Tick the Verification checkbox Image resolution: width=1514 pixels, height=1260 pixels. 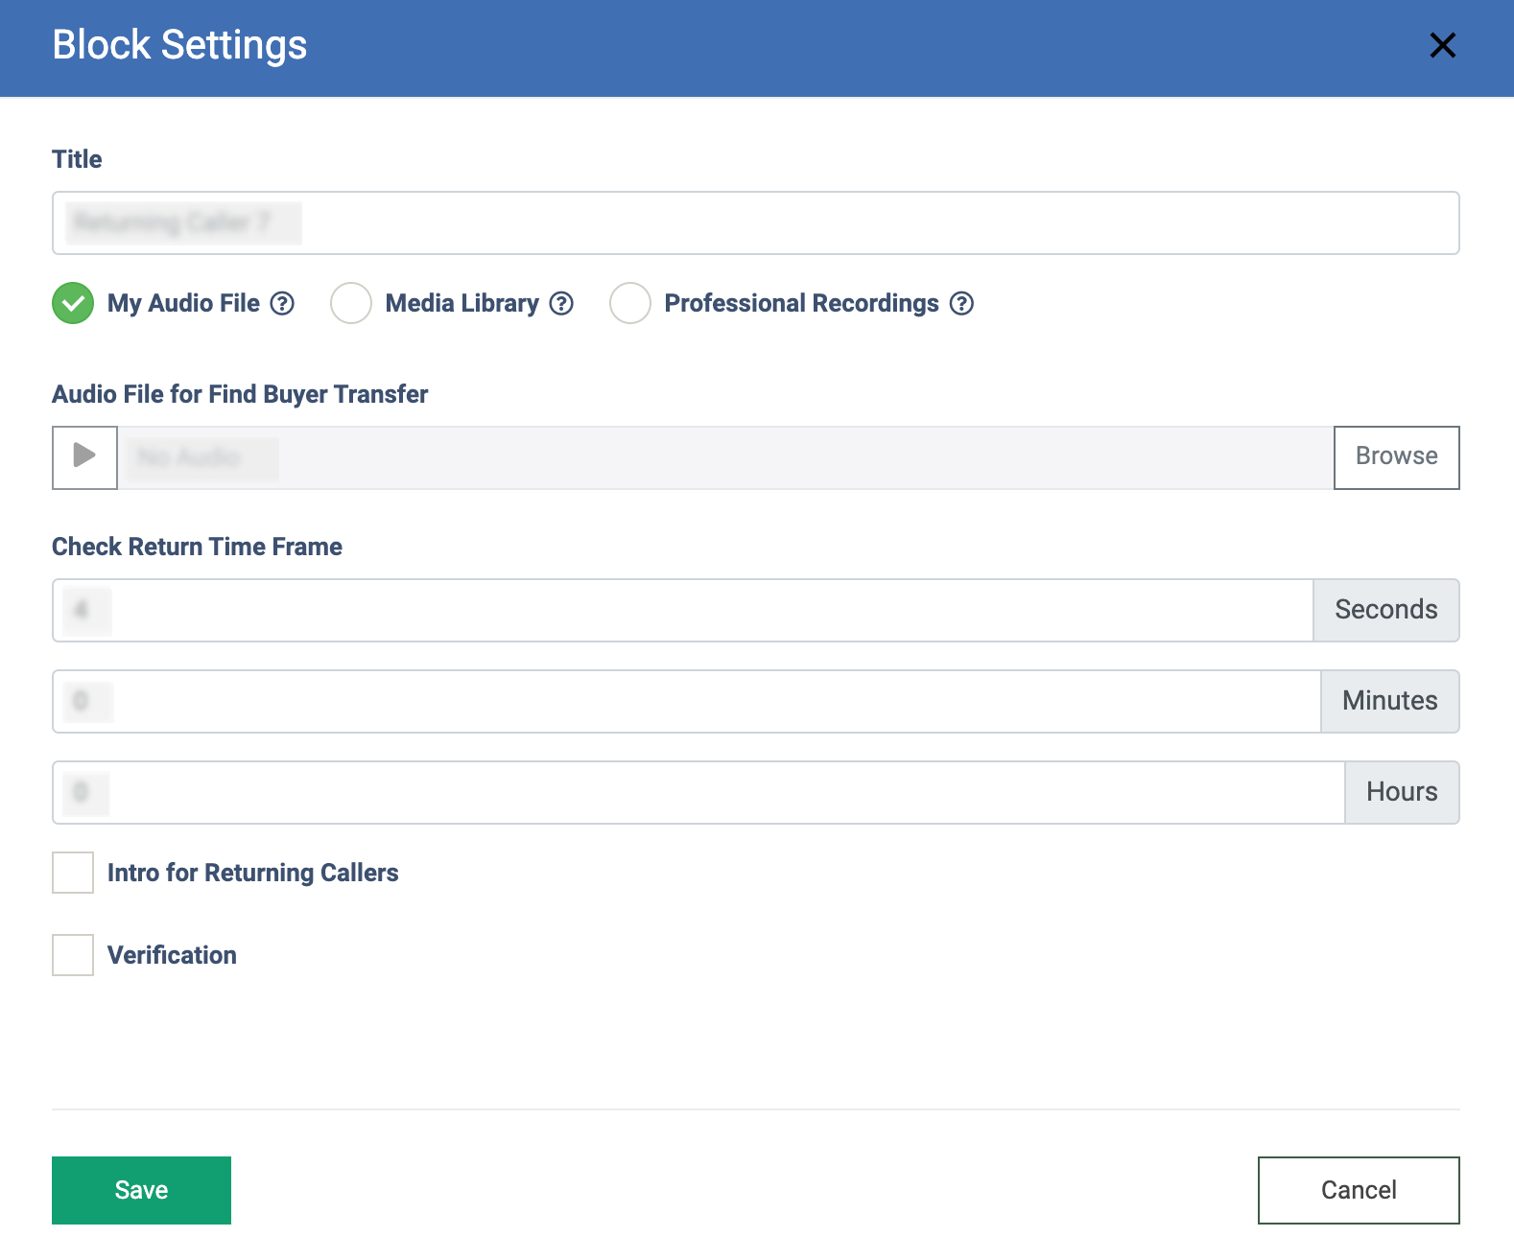click(x=73, y=955)
